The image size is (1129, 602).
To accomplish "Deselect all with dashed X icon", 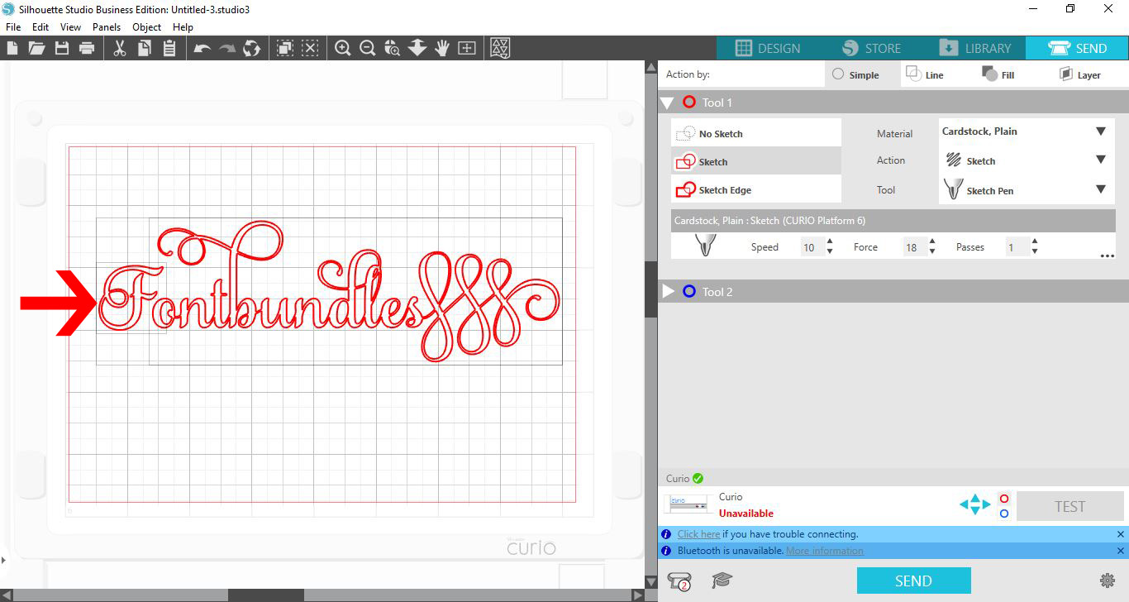I will (x=310, y=48).
